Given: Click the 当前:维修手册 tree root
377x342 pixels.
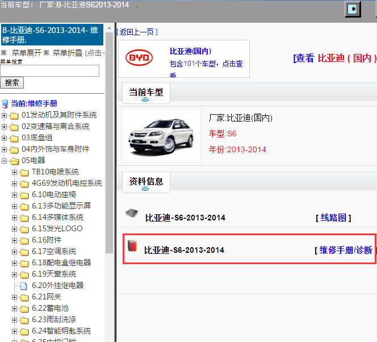Looking at the screenshot, I should pos(34,103).
